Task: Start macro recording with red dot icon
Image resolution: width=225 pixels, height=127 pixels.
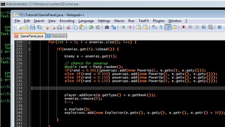Action: (183, 27)
